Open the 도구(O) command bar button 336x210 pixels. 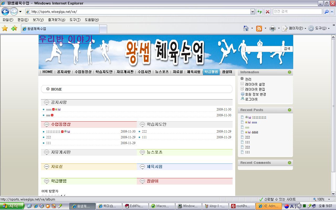pyautogui.click(x=319, y=28)
